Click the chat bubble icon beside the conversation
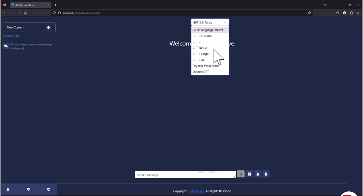This screenshot has height=196, width=363. tap(6, 46)
